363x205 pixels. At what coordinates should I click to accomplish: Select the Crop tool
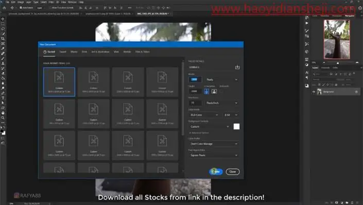point(3,39)
